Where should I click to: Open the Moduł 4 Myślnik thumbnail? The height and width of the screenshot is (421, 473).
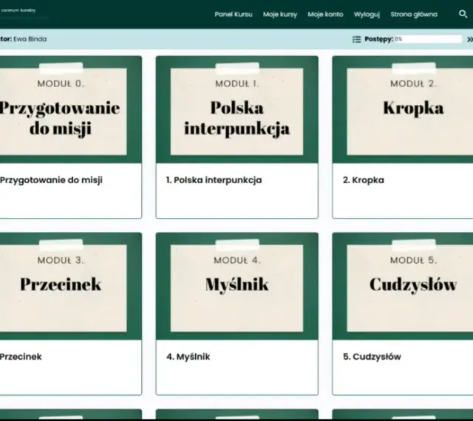tap(236, 286)
